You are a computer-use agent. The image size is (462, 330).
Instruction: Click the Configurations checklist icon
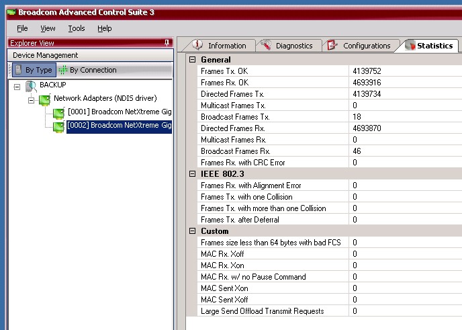pyautogui.click(x=332, y=45)
